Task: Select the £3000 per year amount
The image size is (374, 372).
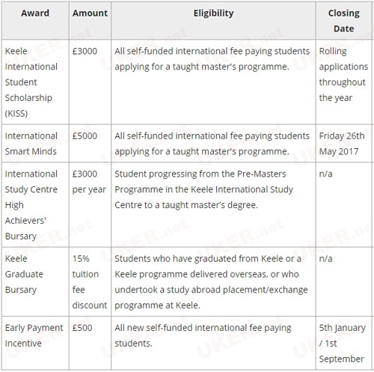Action: (89, 182)
